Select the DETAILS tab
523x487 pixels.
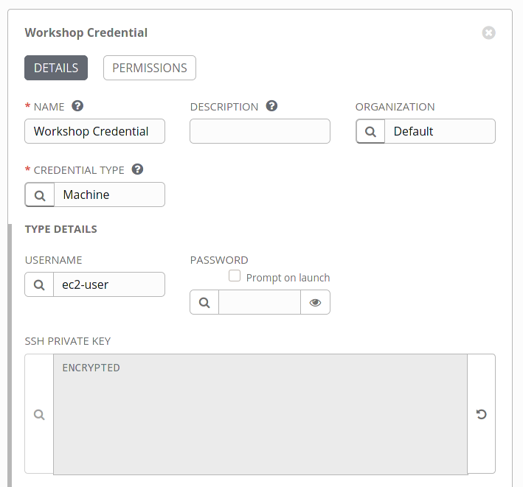click(x=56, y=68)
